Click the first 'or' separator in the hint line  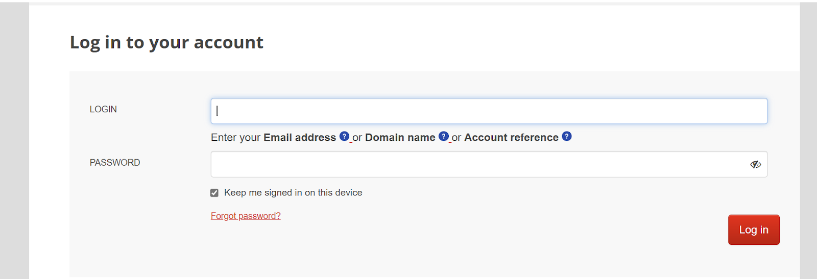357,138
